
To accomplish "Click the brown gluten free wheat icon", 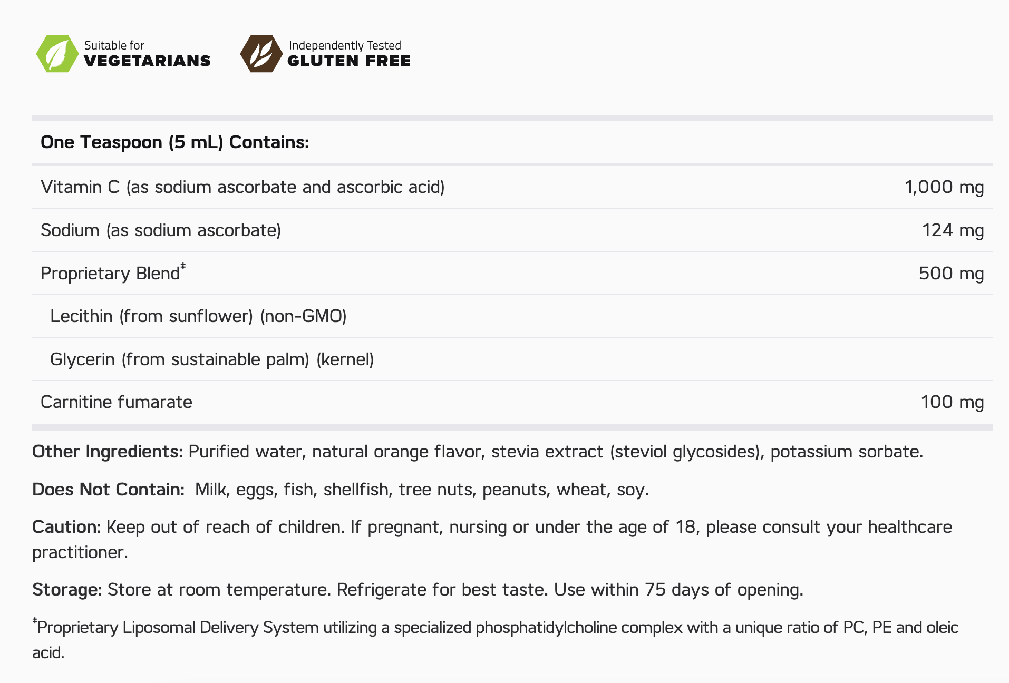I will 261,54.
